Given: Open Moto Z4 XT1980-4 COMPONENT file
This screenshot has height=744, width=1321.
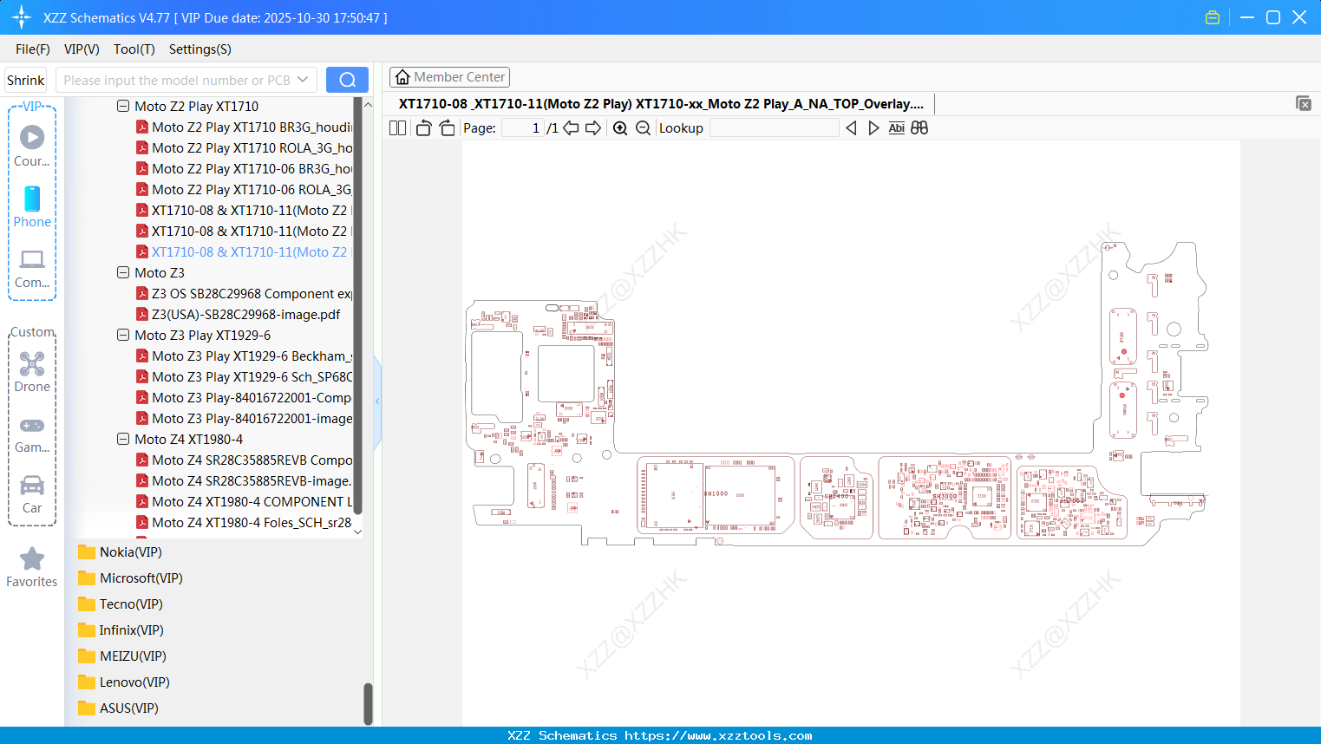Looking at the screenshot, I should coord(245,502).
